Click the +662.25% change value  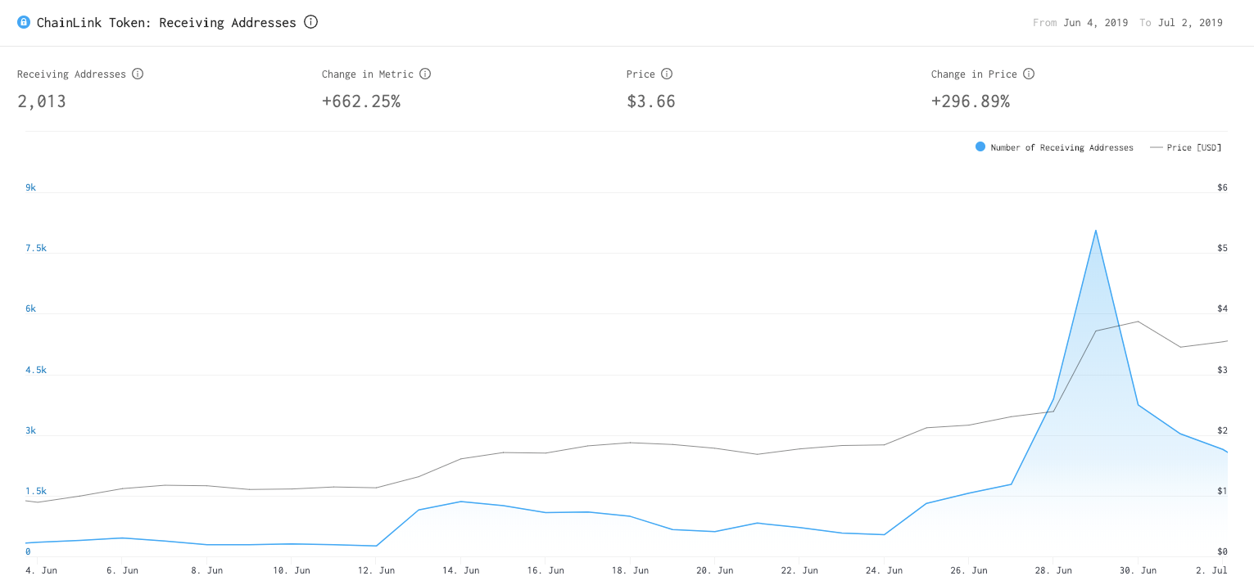(361, 101)
